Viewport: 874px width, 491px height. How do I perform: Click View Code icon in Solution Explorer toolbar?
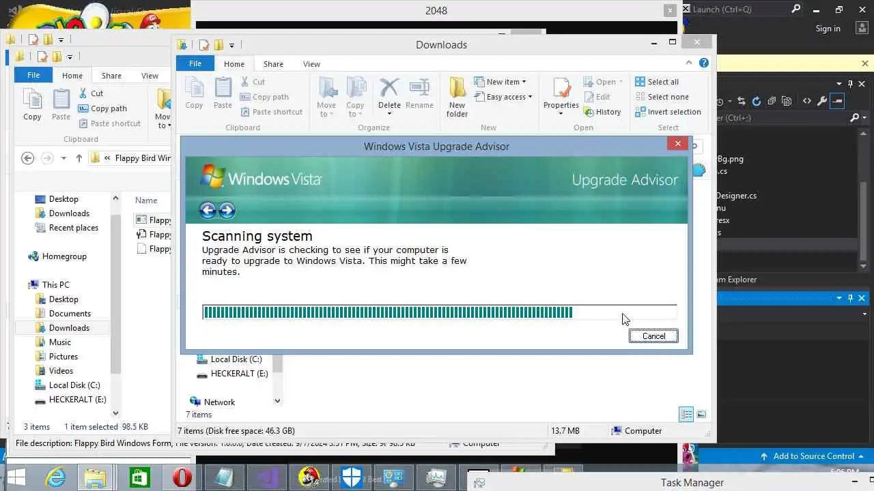[807, 101]
